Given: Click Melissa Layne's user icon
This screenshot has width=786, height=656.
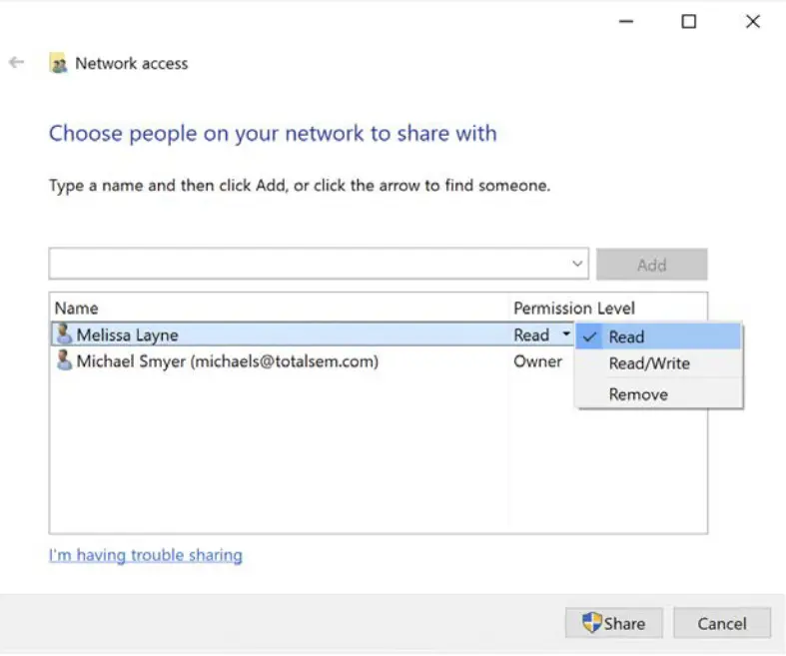Looking at the screenshot, I should (64, 335).
